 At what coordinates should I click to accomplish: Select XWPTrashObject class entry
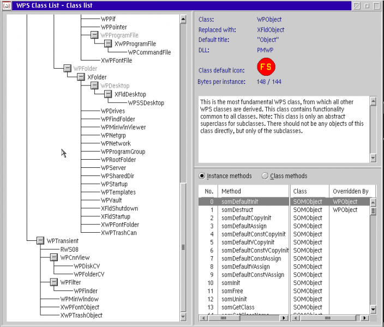point(81,315)
